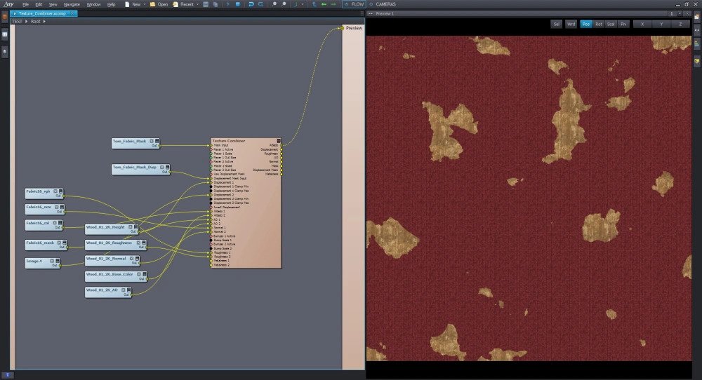Collapse the Preview 1 panel arrows
The image size is (702, 380).
370,14
